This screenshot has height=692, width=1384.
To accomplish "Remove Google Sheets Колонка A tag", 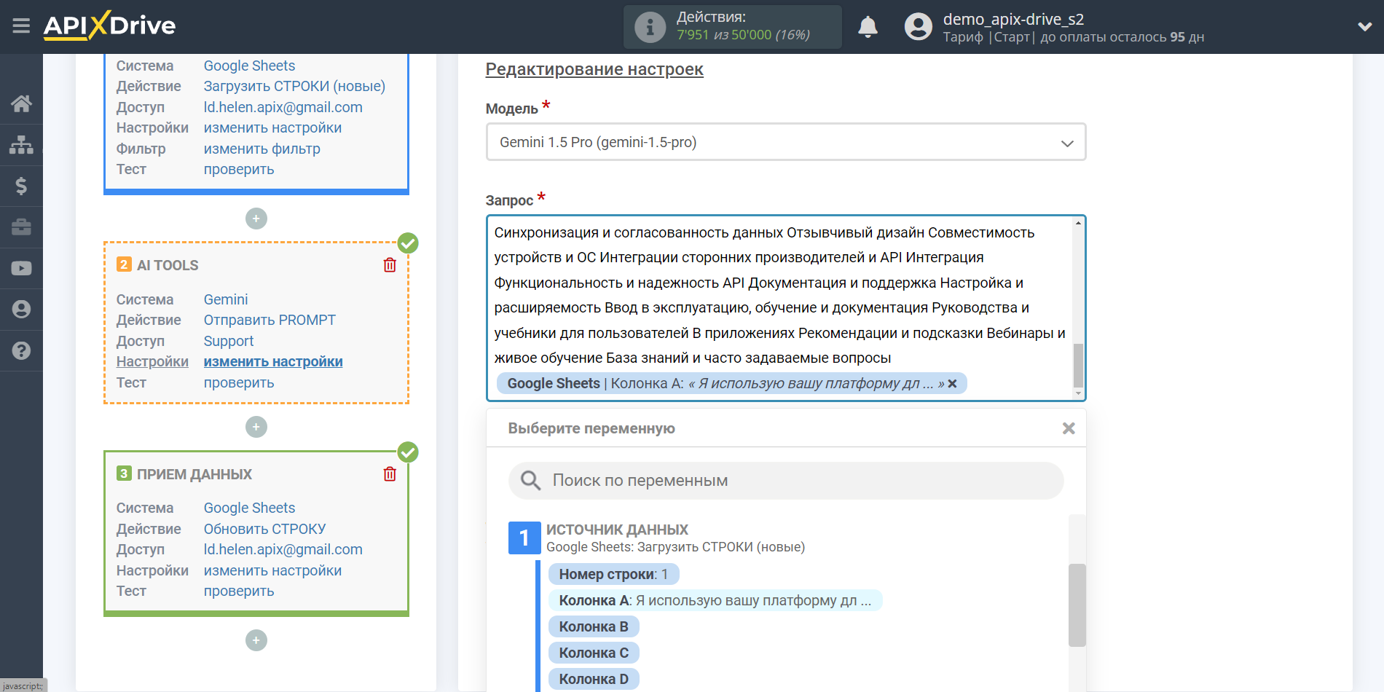I will pyautogui.click(x=952, y=384).
